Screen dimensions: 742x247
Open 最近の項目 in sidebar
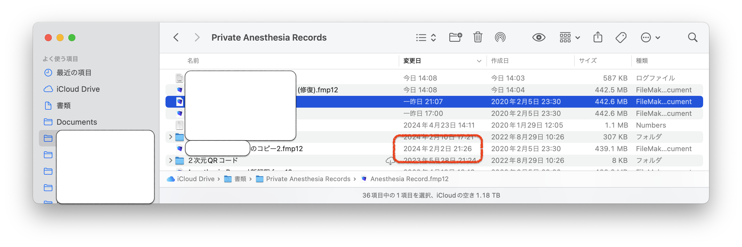(x=74, y=73)
